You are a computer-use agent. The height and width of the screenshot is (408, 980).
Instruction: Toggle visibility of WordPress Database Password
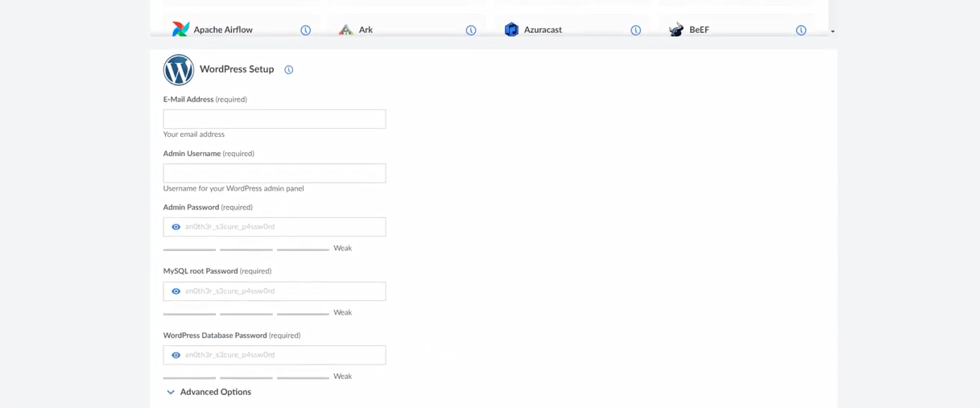(x=176, y=355)
